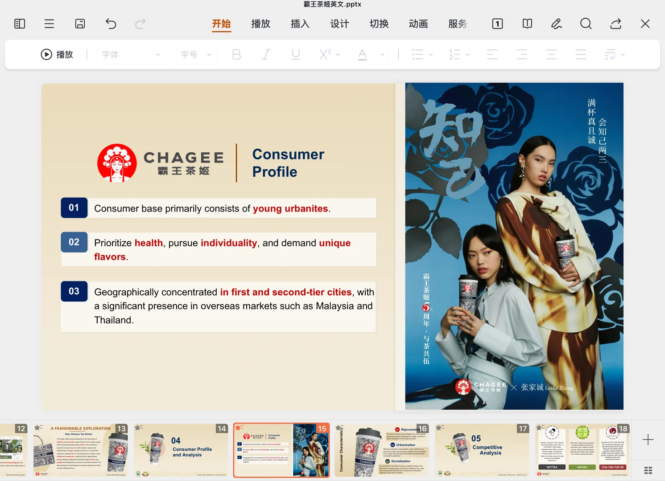Image resolution: width=665 pixels, height=481 pixels.
Task: Apply superscript formatting
Action: coord(325,54)
